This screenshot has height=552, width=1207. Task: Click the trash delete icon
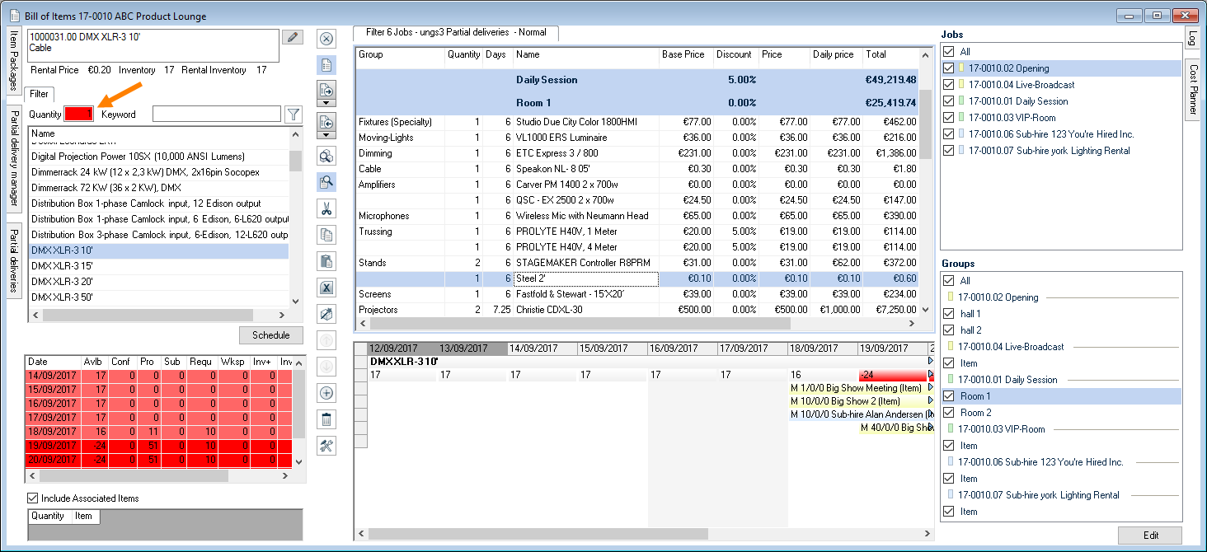pyautogui.click(x=326, y=419)
